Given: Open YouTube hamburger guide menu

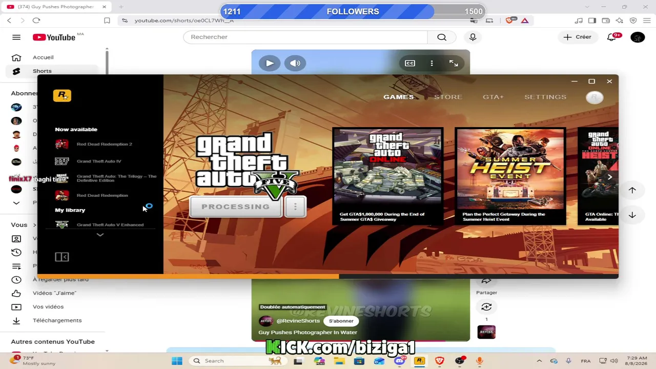Looking at the screenshot, I should (16, 37).
